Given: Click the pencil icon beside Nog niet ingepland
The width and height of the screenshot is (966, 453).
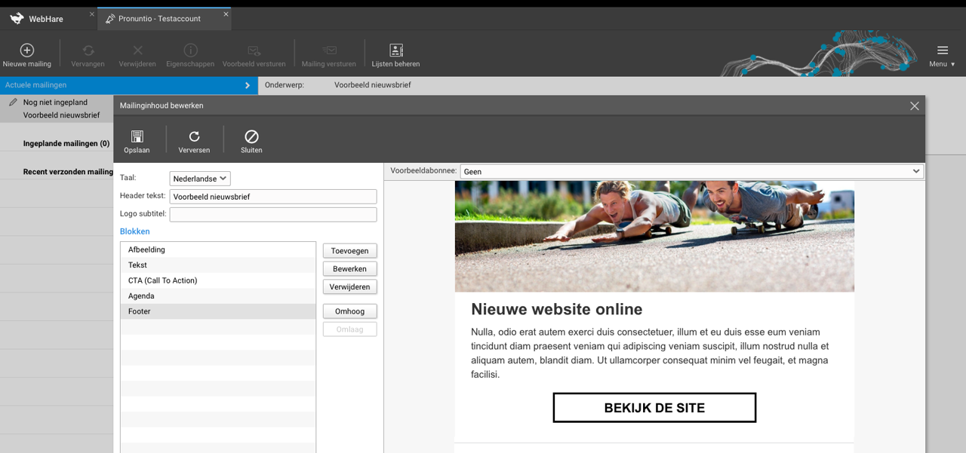Looking at the screenshot, I should tap(13, 102).
